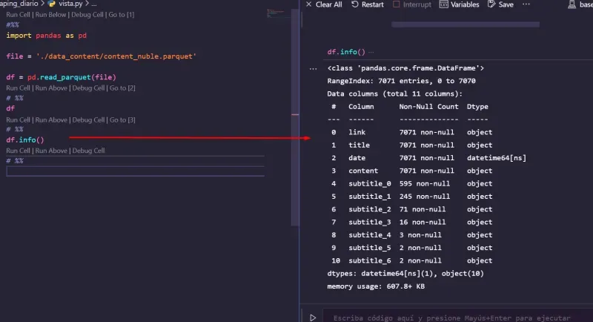593x322 pixels.
Task: Click 'memory usage: 607.8+ KB' line
Action: coord(376,286)
